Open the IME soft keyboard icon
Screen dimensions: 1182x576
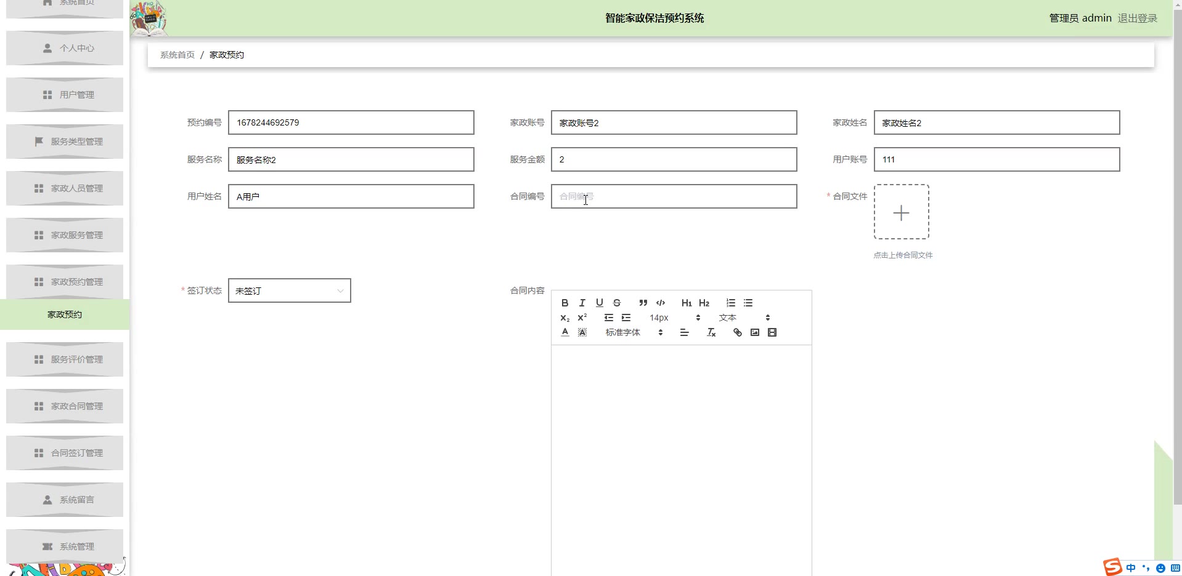(1175, 568)
